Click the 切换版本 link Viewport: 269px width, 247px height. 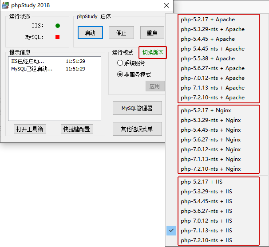[153, 52]
